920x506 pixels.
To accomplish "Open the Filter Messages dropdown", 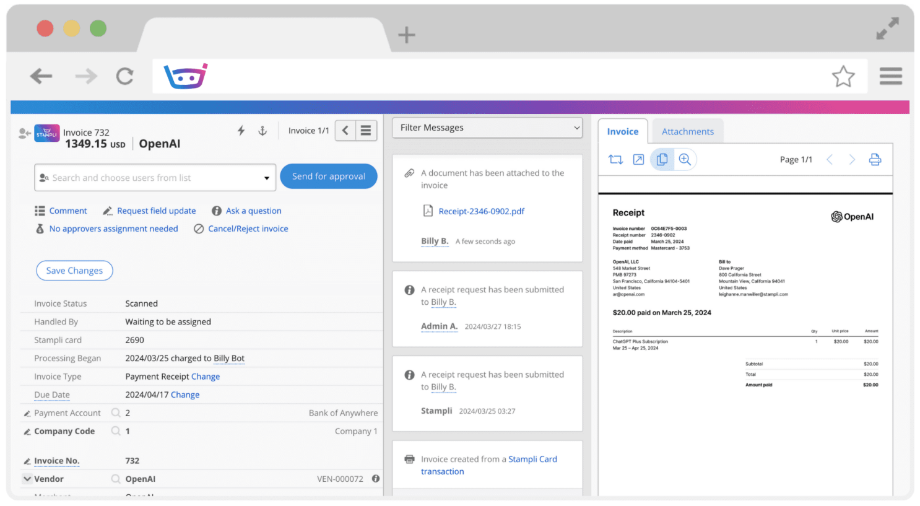I will tap(487, 128).
